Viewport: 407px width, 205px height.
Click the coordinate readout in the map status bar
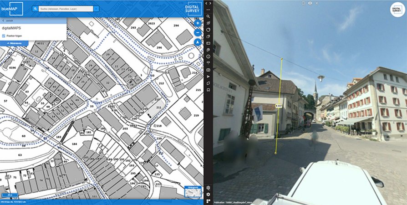pos(13,202)
